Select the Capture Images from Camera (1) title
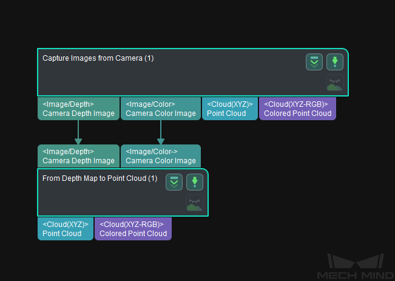Viewport: 395px width, 281px height. [x=98, y=59]
